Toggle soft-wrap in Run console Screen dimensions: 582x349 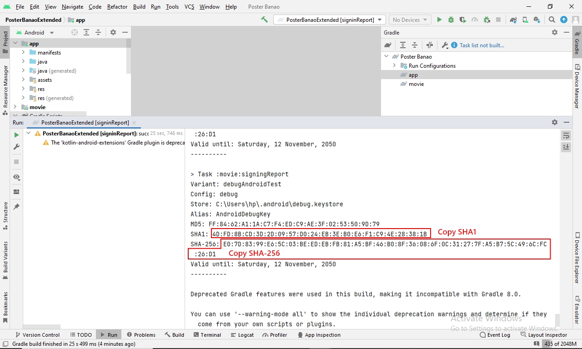tap(566, 135)
